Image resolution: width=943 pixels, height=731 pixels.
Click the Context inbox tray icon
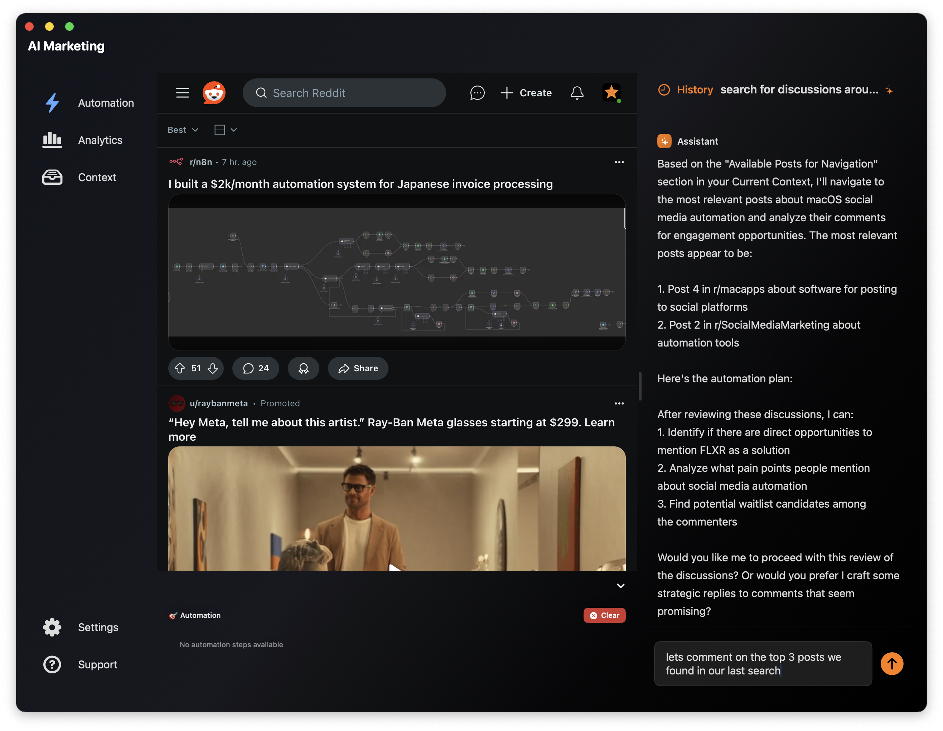click(52, 177)
